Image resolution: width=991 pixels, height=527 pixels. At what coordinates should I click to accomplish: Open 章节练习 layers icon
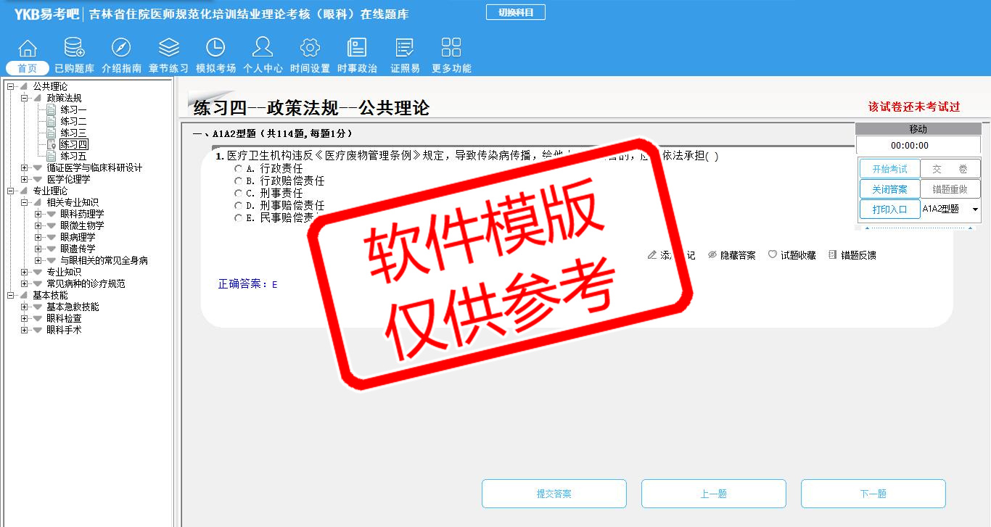(x=168, y=48)
